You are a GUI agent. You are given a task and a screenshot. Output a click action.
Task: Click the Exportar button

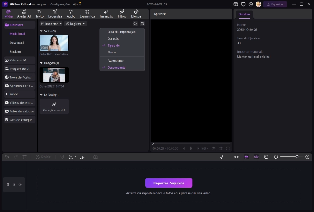[275, 4]
